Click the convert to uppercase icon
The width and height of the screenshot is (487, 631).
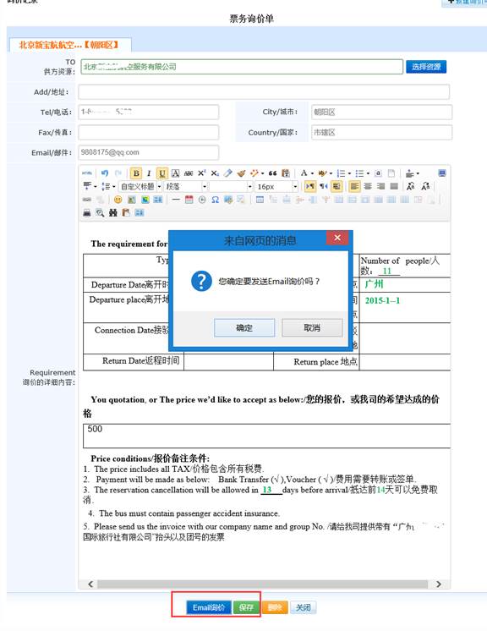[411, 186]
